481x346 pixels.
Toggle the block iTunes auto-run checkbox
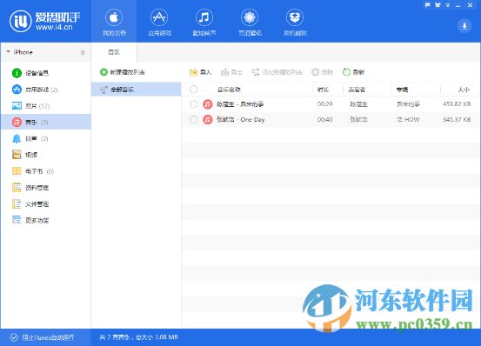click(x=14, y=337)
